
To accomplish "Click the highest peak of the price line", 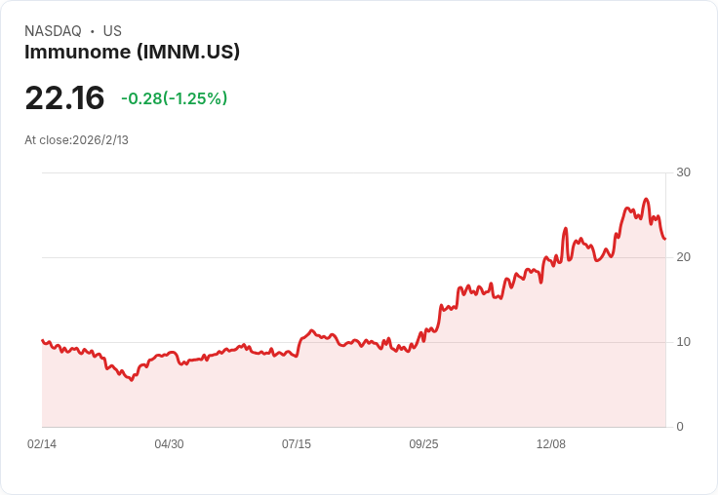I will [646, 200].
